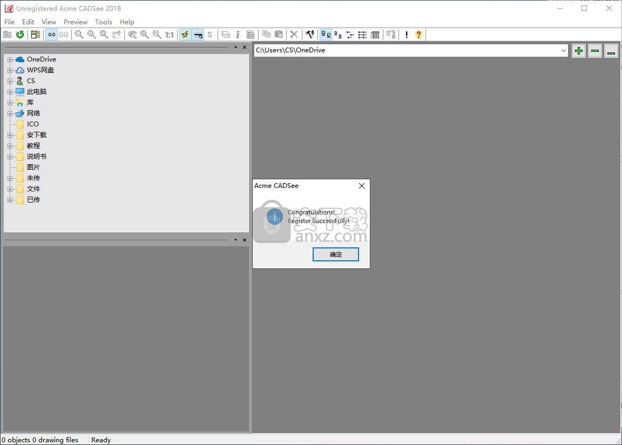Click the green ellipsis browse button
The image size is (622, 445).
(611, 51)
